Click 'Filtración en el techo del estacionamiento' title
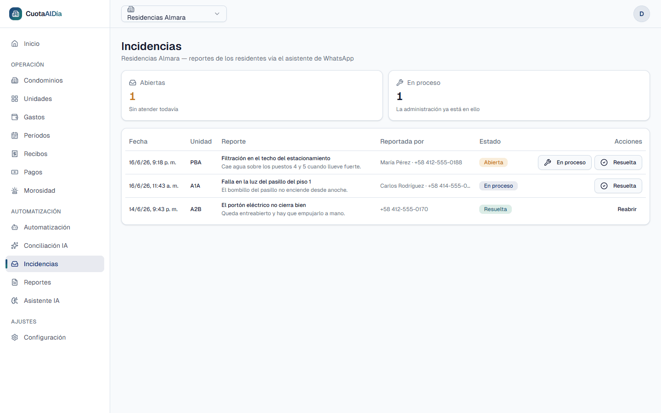The width and height of the screenshot is (661, 413). [276, 158]
